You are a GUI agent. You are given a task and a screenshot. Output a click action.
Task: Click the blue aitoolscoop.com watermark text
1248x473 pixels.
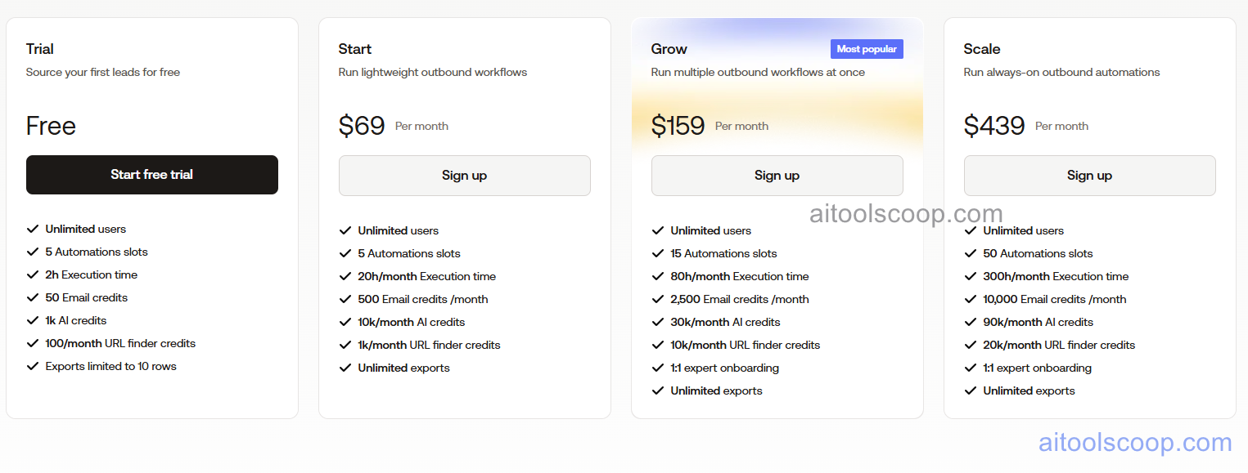click(1135, 443)
